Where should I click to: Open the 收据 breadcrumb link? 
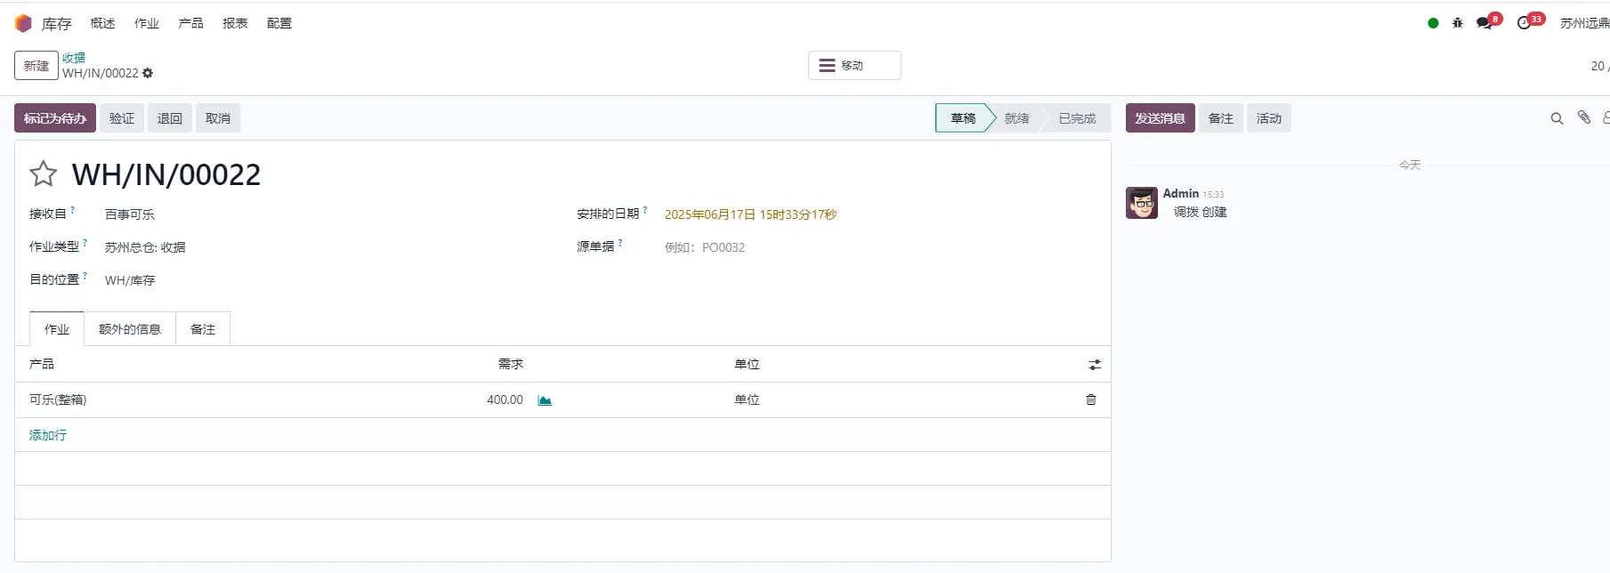74,58
